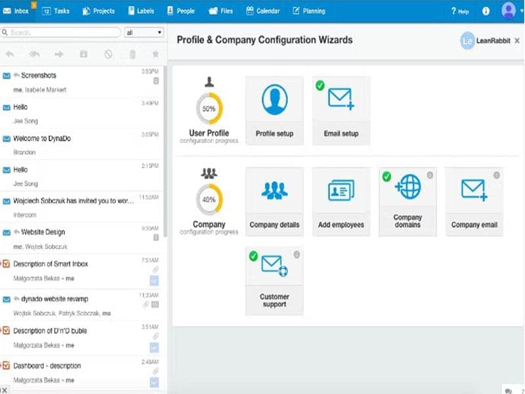Open the Help link

tap(459, 11)
